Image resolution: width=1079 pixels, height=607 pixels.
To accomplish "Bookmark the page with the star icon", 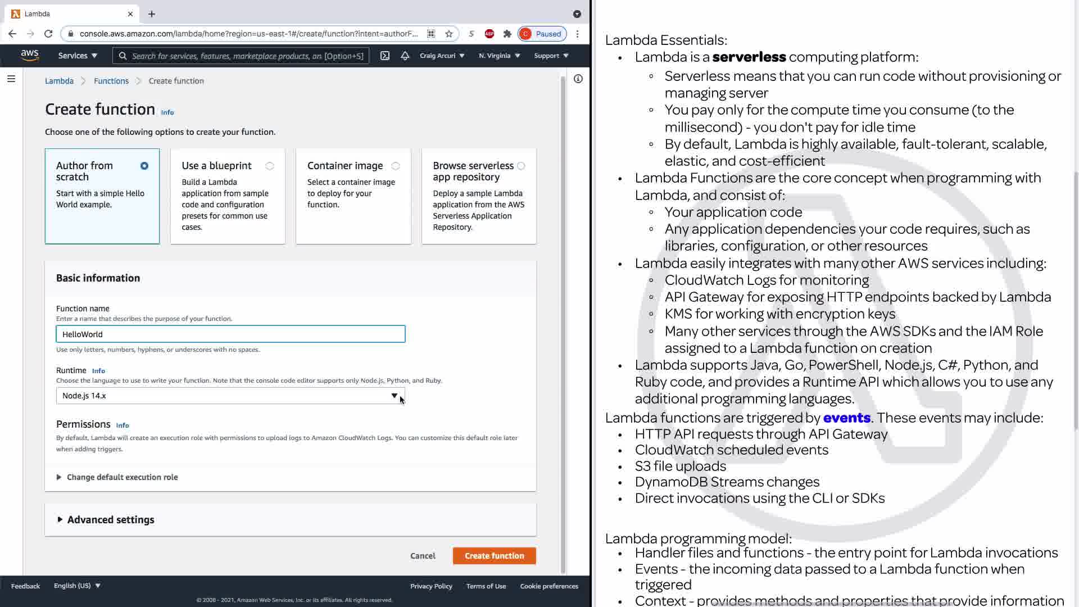I will [448, 34].
